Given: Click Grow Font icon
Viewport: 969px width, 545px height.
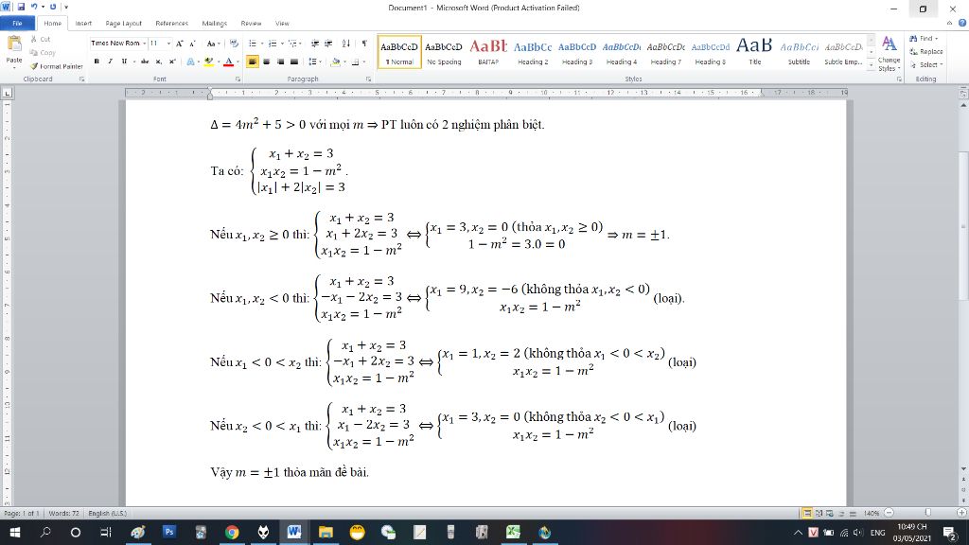Looking at the screenshot, I should pyautogui.click(x=179, y=44).
